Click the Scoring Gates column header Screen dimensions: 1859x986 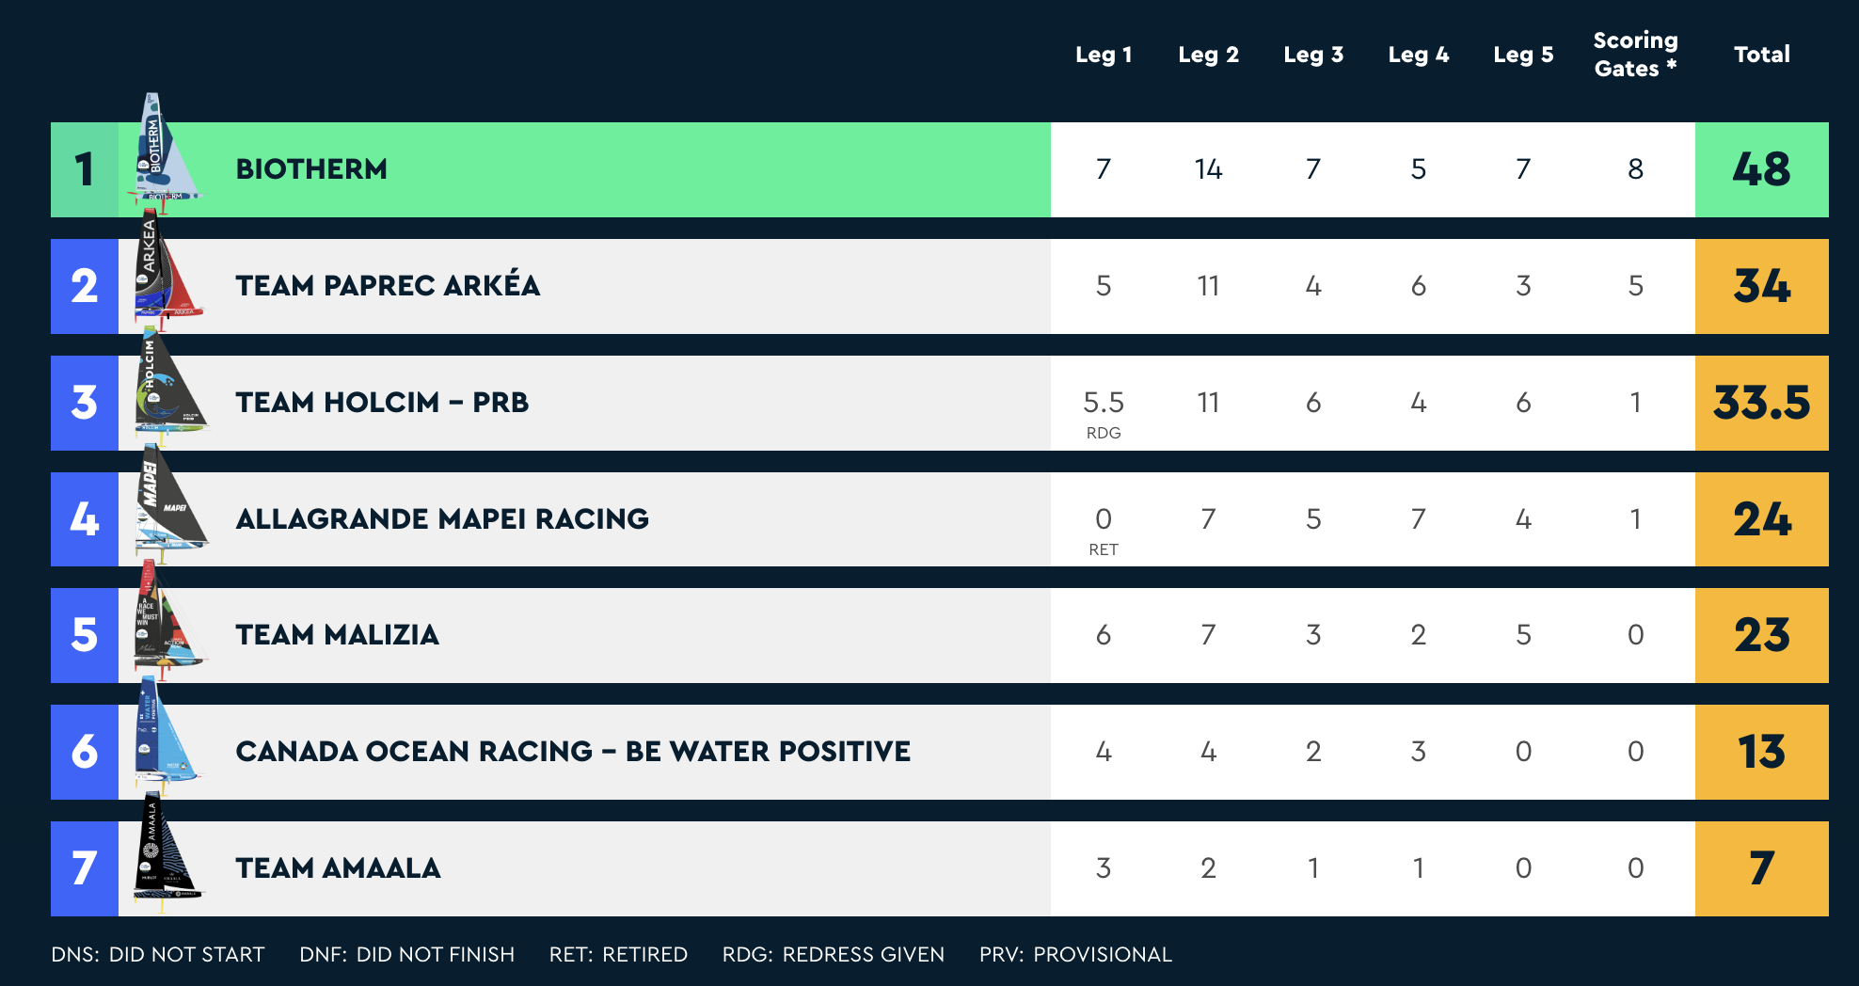pyautogui.click(x=1635, y=55)
